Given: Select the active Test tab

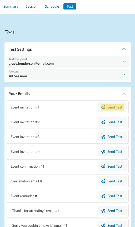Looking at the screenshot, I should click(70, 6).
